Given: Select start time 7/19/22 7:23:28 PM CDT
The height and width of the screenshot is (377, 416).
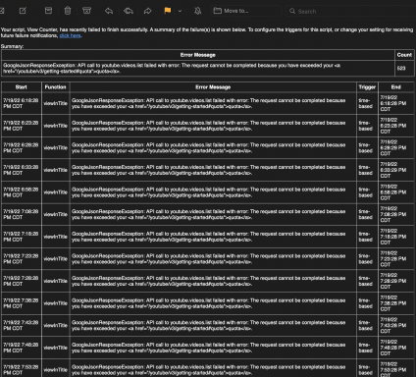Looking at the screenshot, I should coord(21,259).
